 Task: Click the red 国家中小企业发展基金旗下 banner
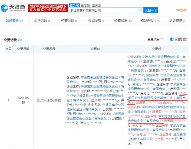(48, 8)
